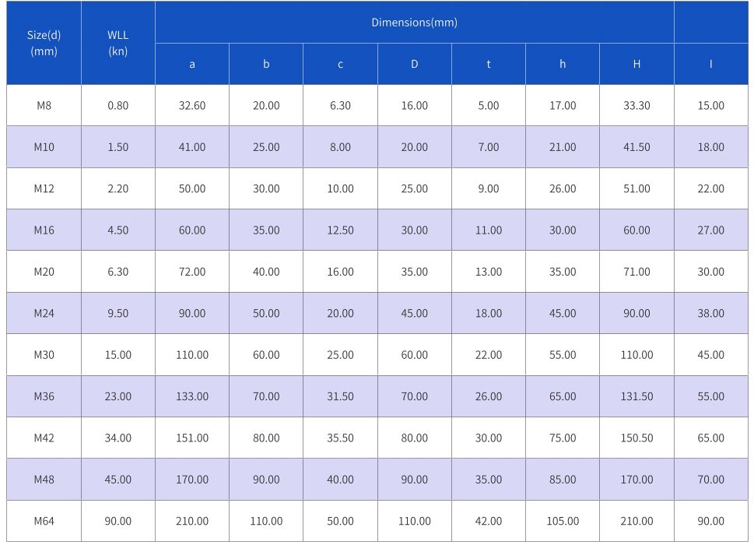Click the 133.00 value in M36 row
The width and height of the screenshot is (754, 545).
point(192,396)
